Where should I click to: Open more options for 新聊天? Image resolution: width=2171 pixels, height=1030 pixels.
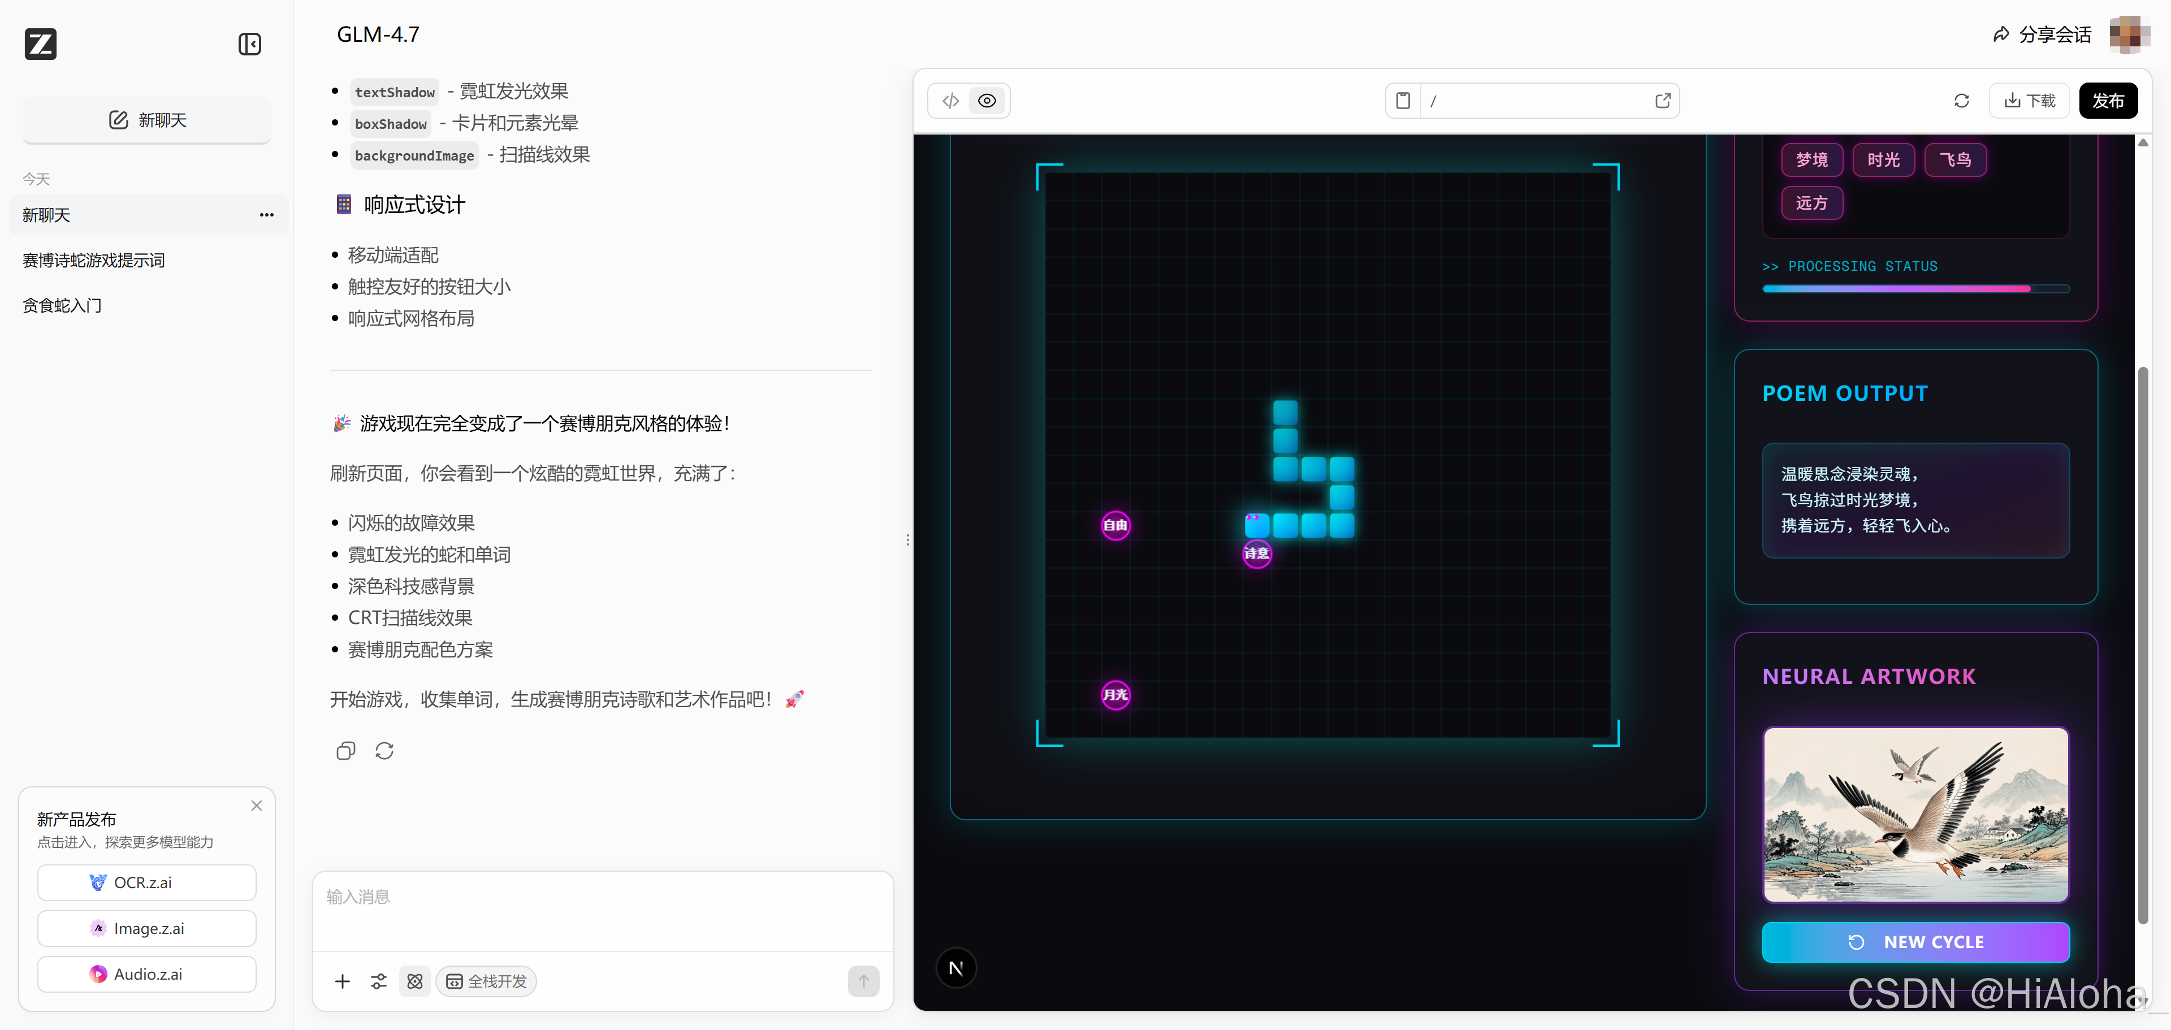266,215
